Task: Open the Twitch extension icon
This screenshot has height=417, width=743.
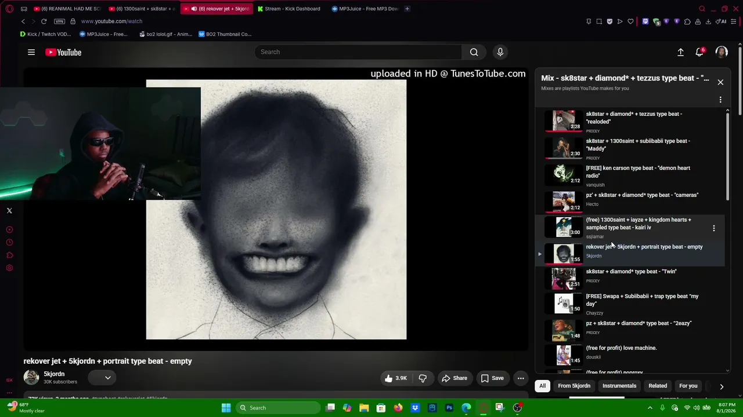Action: pos(645,21)
